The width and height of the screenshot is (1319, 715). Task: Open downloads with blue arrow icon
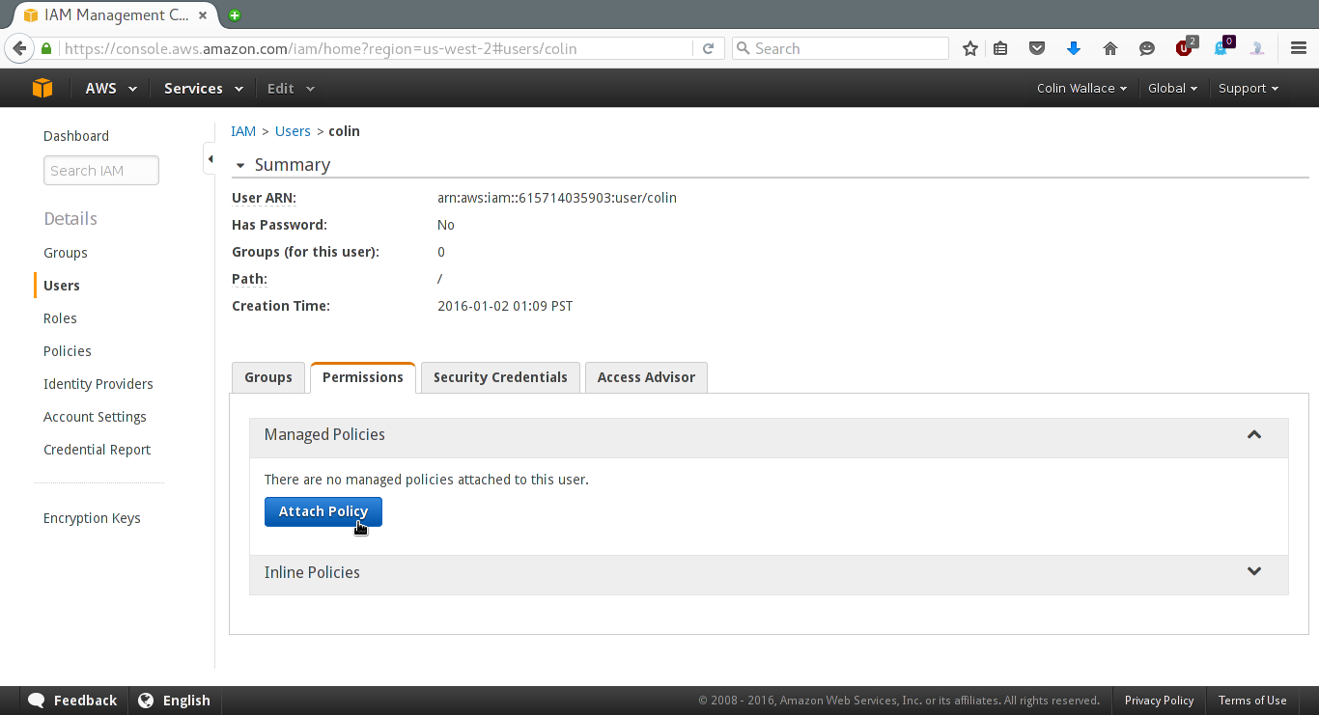1073,48
